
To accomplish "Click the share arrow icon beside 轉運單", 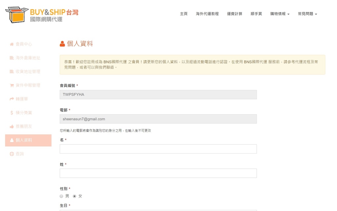I will click(x=12, y=99).
